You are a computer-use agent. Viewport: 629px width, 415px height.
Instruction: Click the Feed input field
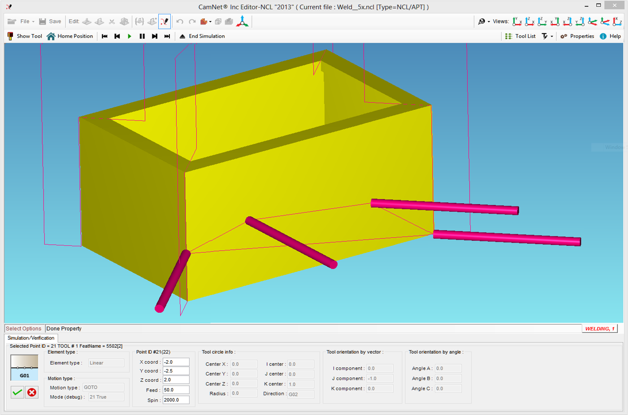(176, 390)
